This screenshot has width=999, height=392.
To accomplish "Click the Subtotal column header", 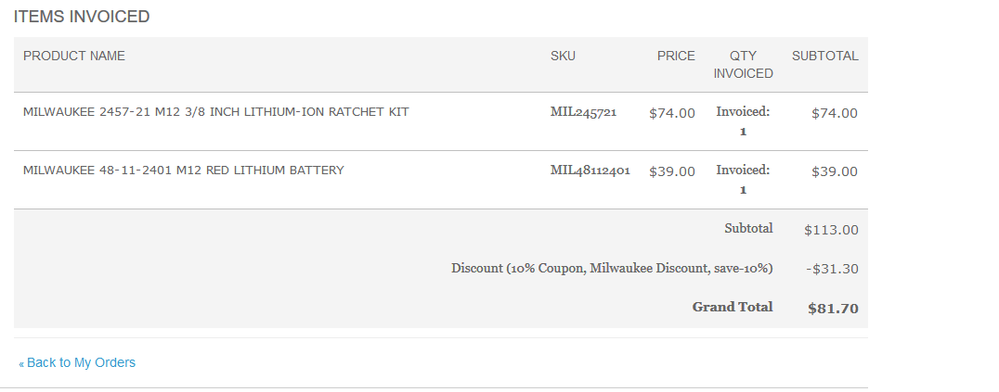I will [x=825, y=56].
